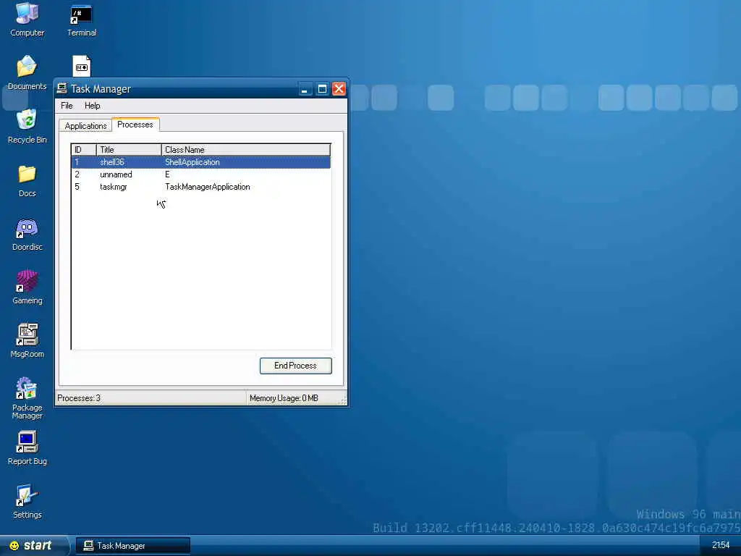Click the Task Manager title bar icon

click(x=62, y=88)
